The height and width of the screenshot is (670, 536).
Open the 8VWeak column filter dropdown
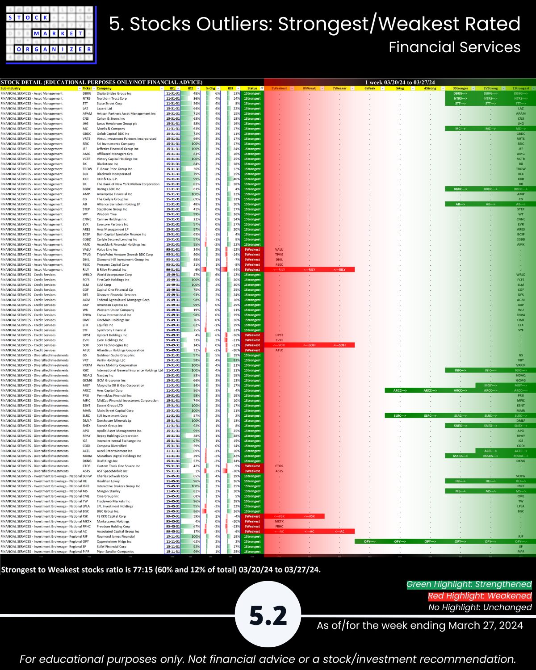tap(322, 88)
